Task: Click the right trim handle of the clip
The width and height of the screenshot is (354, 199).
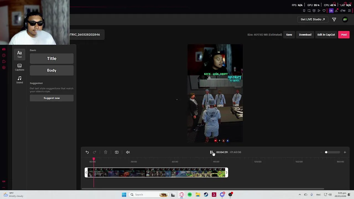Action: 227,173
